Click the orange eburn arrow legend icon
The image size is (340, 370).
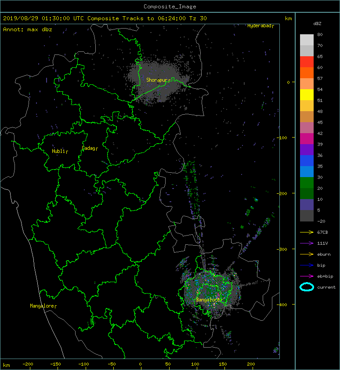(307, 254)
